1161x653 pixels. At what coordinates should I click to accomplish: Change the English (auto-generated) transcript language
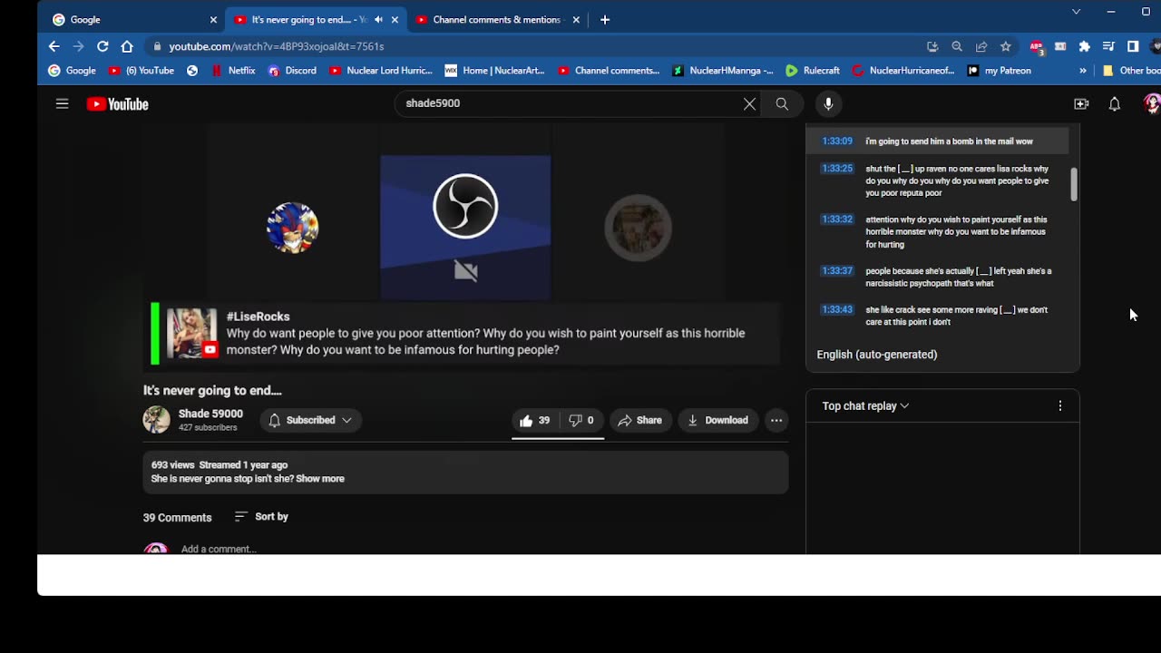tap(877, 355)
